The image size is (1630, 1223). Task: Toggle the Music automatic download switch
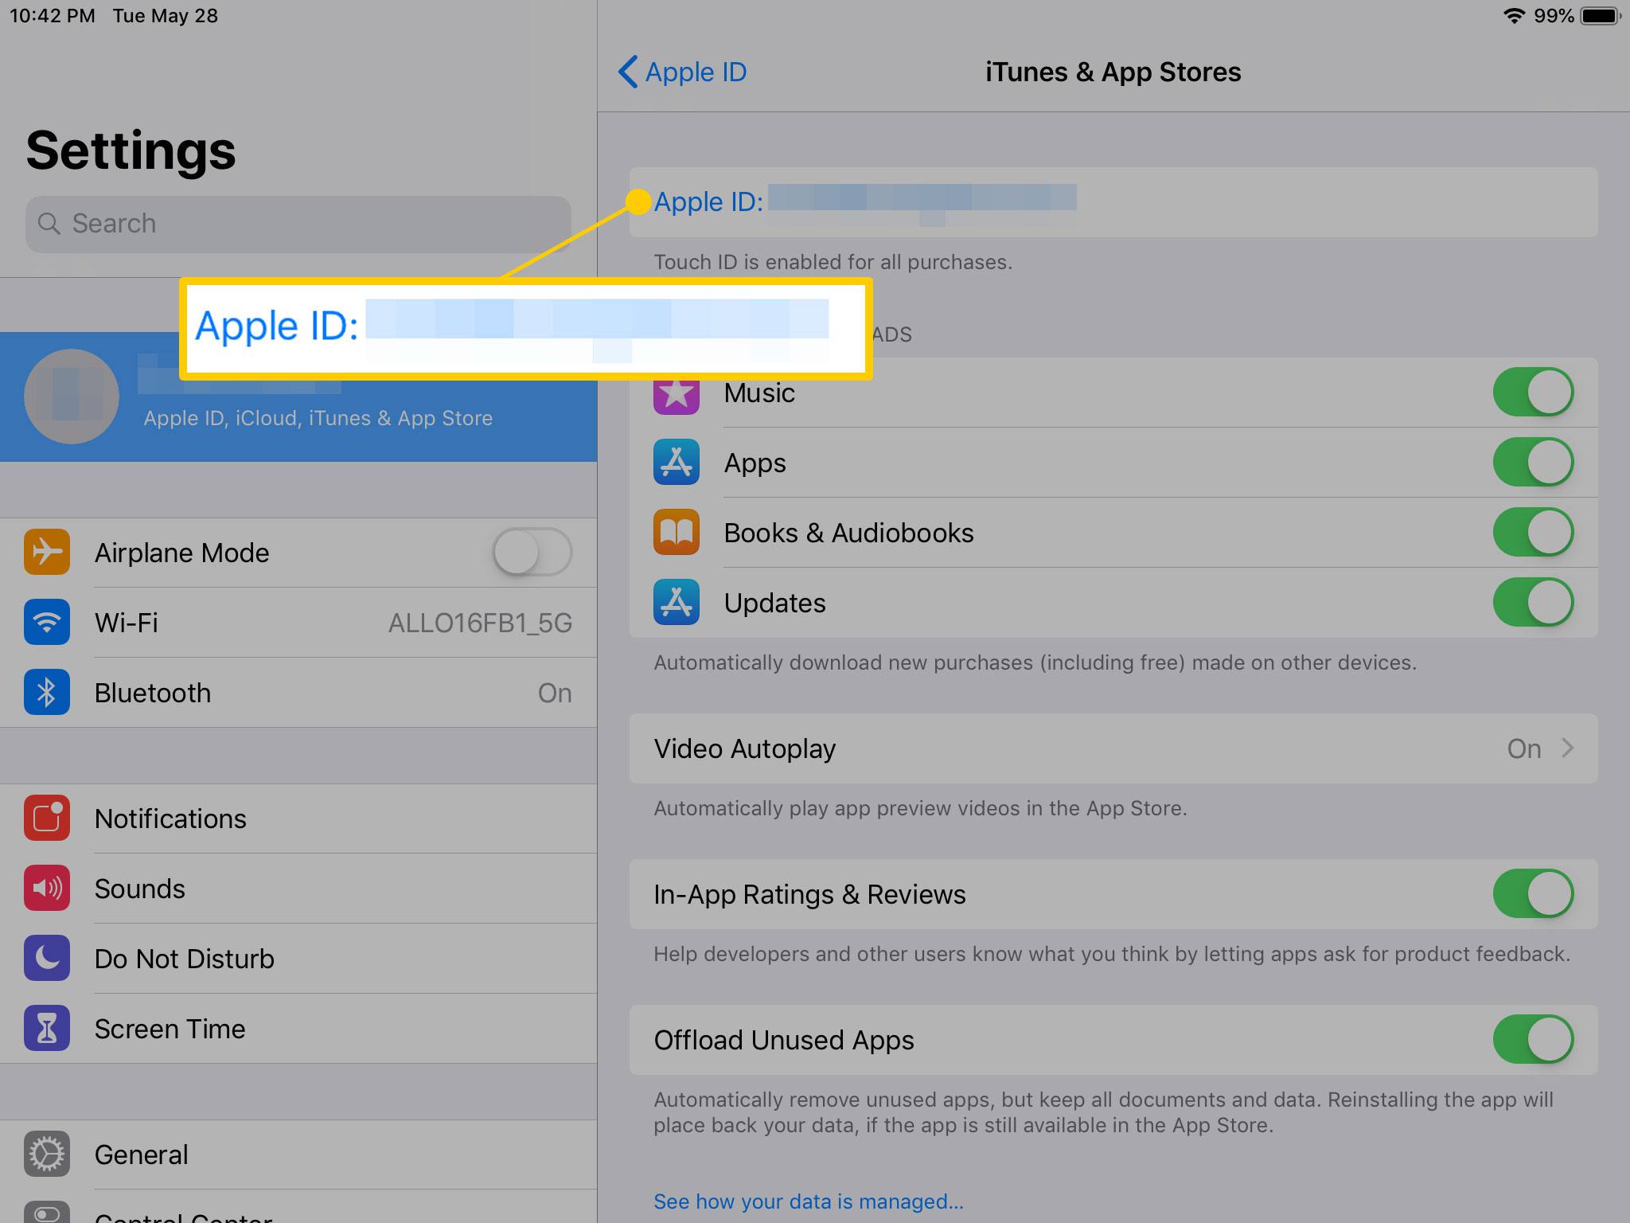tap(1535, 392)
